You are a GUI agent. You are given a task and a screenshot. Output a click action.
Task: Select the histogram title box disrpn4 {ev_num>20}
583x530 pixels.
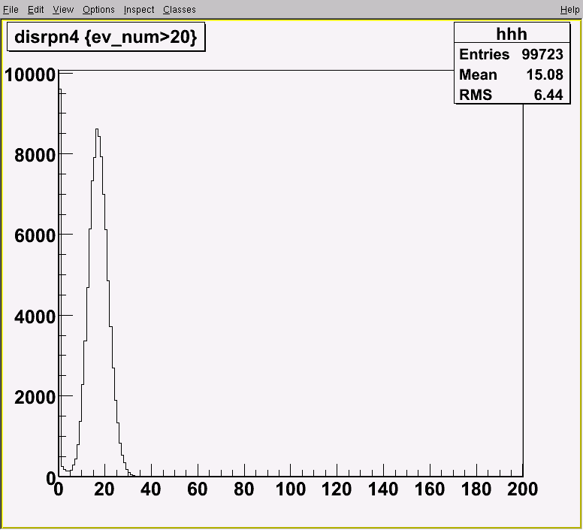[x=106, y=37]
